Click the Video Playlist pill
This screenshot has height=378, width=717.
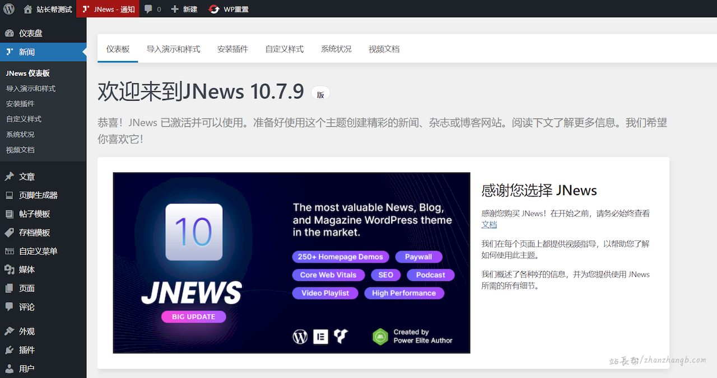pyautogui.click(x=325, y=293)
